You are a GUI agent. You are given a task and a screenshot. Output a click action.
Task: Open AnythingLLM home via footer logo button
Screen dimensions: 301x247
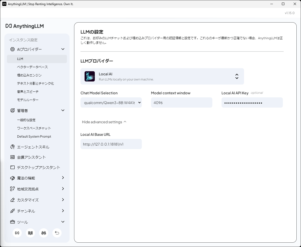17,233
